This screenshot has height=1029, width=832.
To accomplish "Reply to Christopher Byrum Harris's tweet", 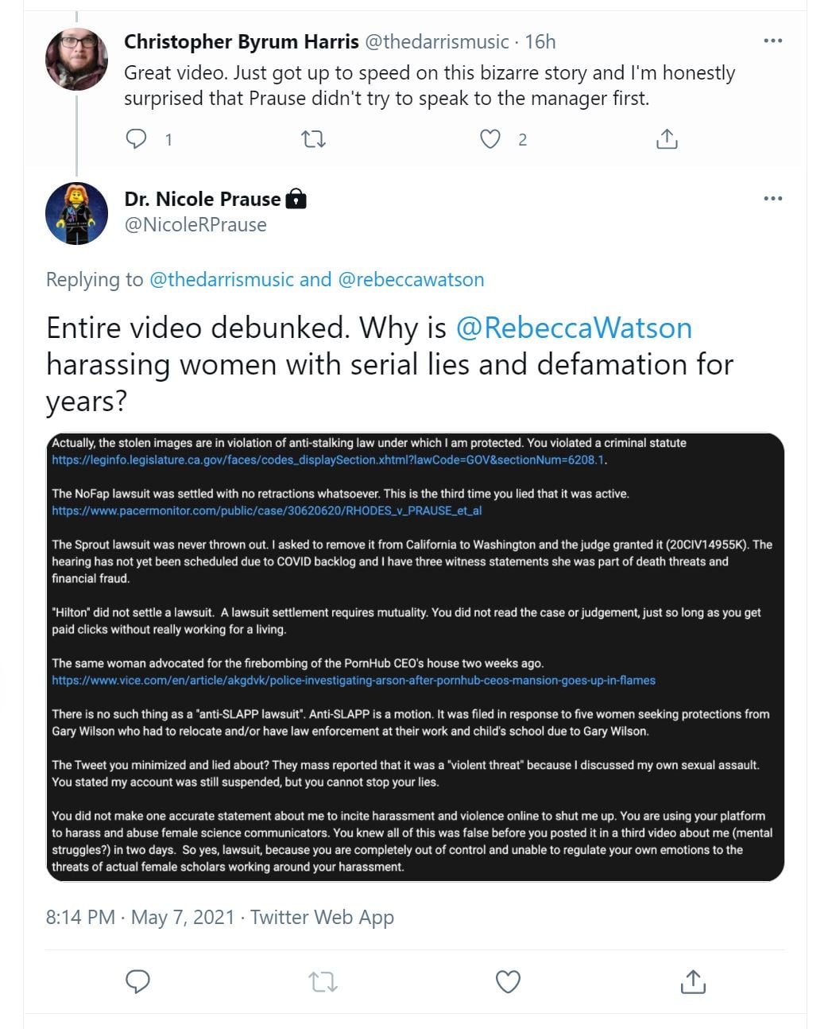I will (x=137, y=139).
